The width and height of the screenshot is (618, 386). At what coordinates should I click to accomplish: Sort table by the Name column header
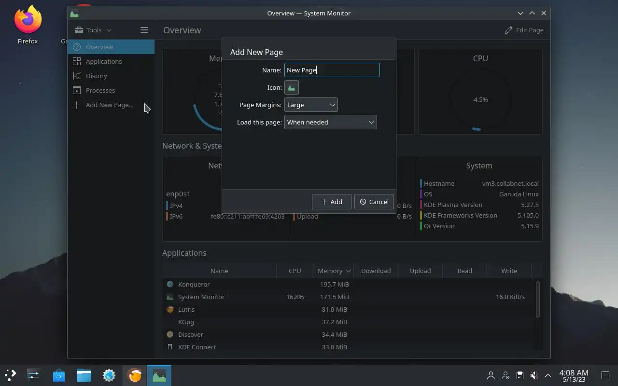[219, 271]
